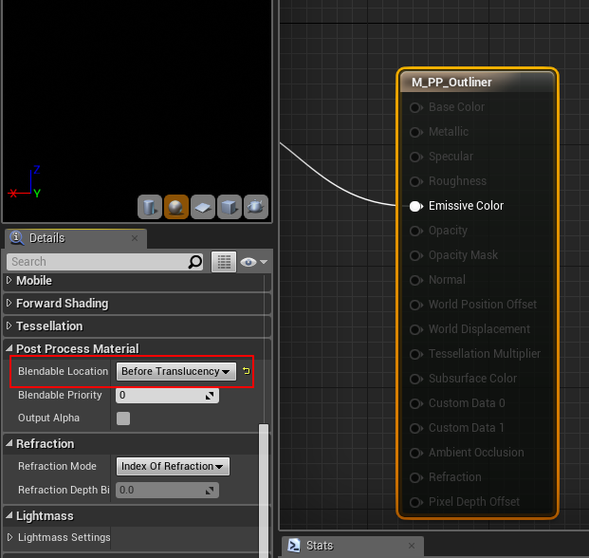Reset Blendable Location to default arrow

click(247, 372)
